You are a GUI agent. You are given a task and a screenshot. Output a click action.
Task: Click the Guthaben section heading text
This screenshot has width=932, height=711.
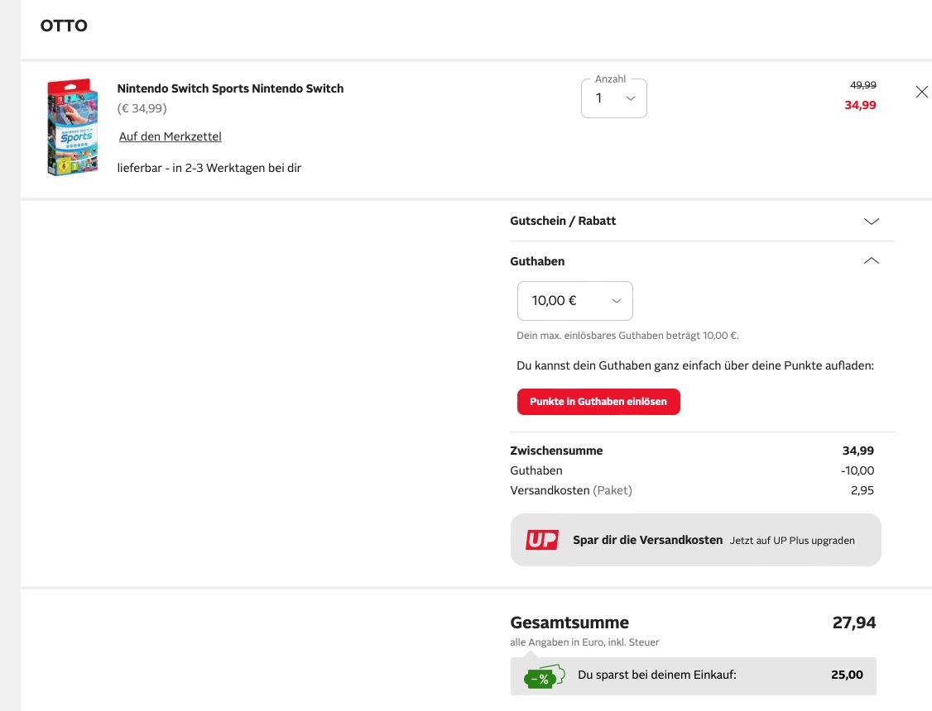tap(537, 261)
